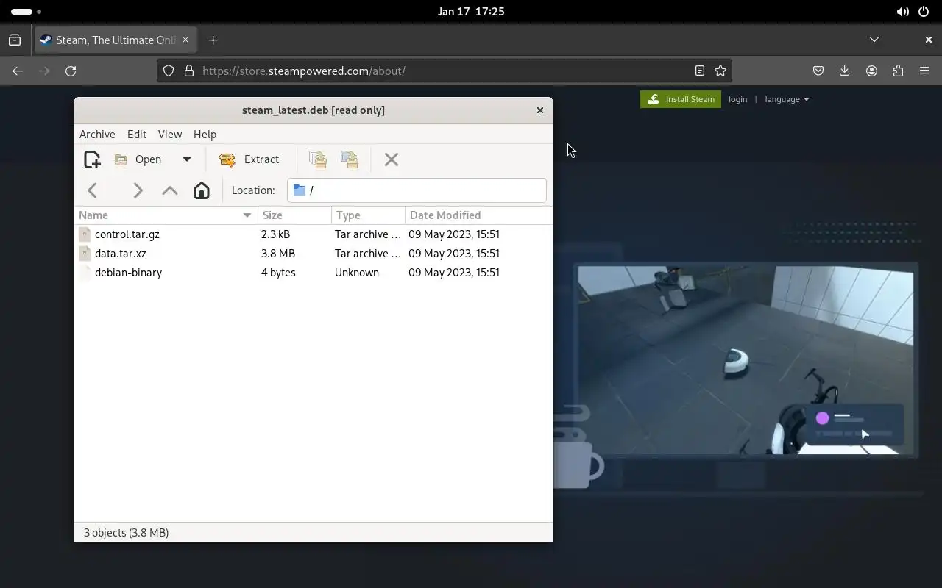The image size is (942, 588).
Task: Click the shield tracking protection icon
Action: 169,71
